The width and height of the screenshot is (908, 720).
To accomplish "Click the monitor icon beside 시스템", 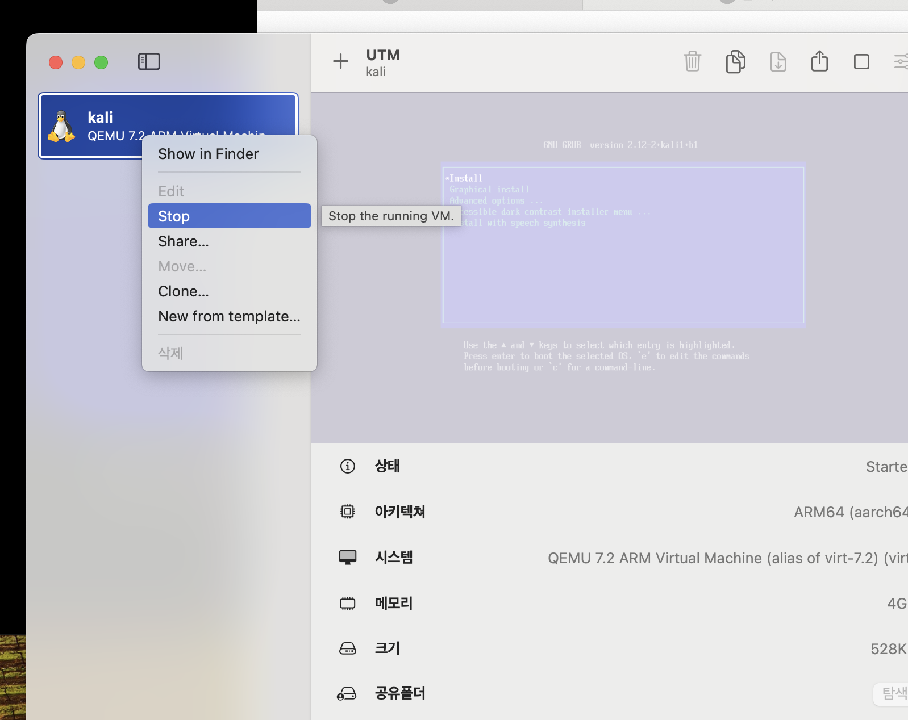I will click(x=347, y=558).
